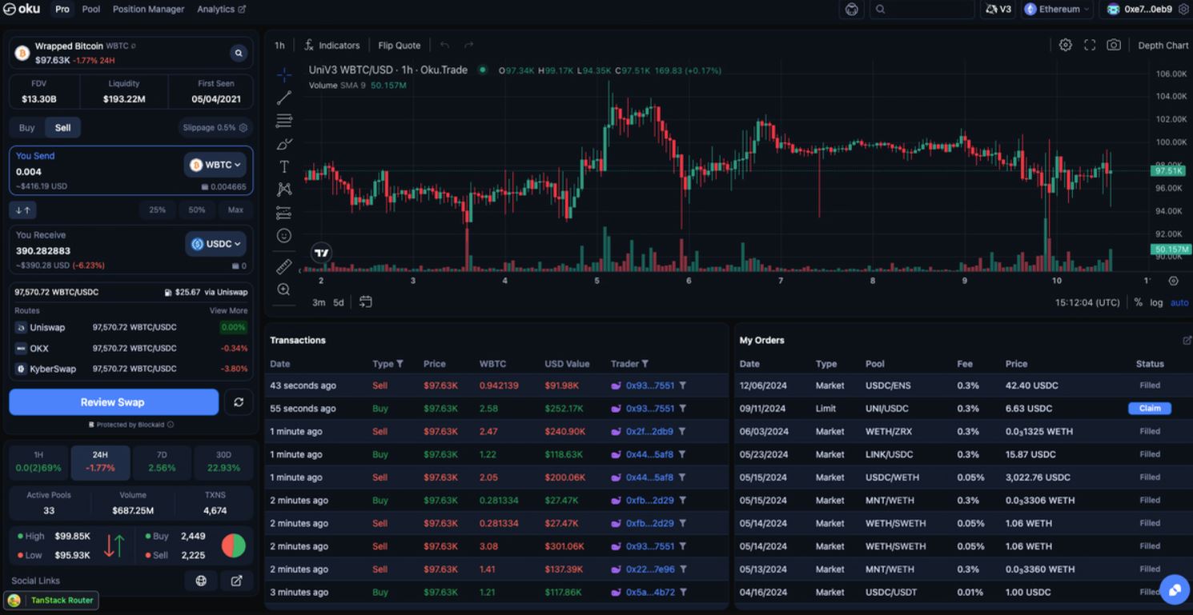Set send amount to 25%
1193x615 pixels.
[x=157, y=210]
